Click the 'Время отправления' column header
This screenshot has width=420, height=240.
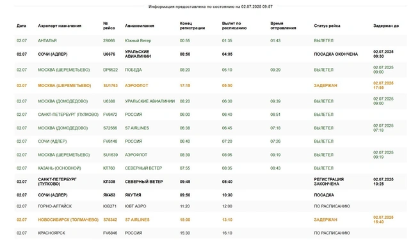point(283,26)
